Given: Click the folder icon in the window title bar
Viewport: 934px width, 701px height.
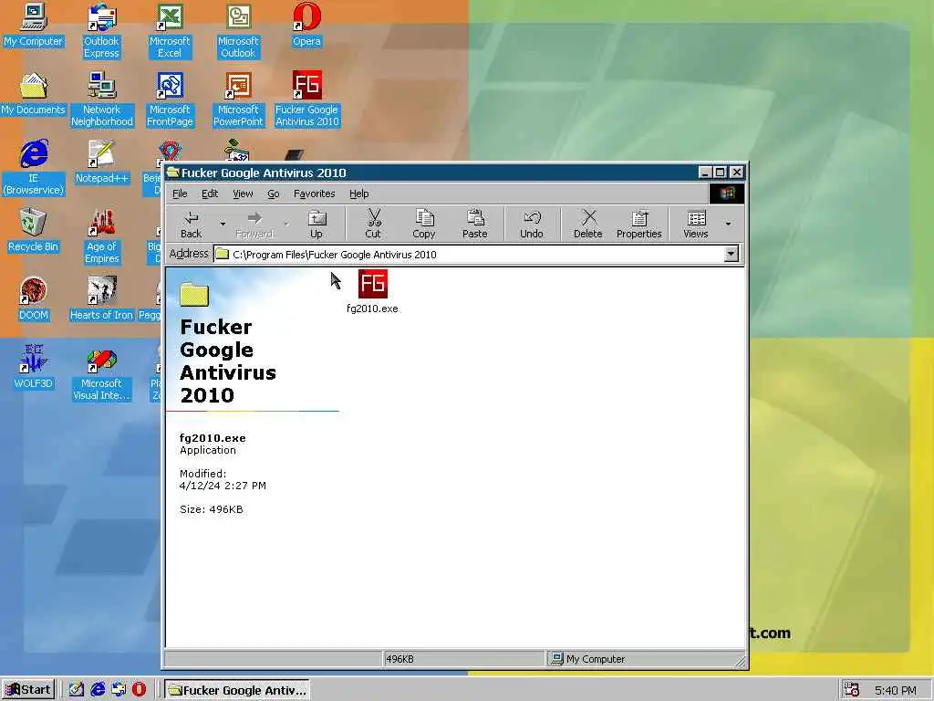Looking at the screenshot, I should point(172,173).
